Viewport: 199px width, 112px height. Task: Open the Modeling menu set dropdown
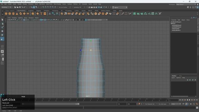6,7
